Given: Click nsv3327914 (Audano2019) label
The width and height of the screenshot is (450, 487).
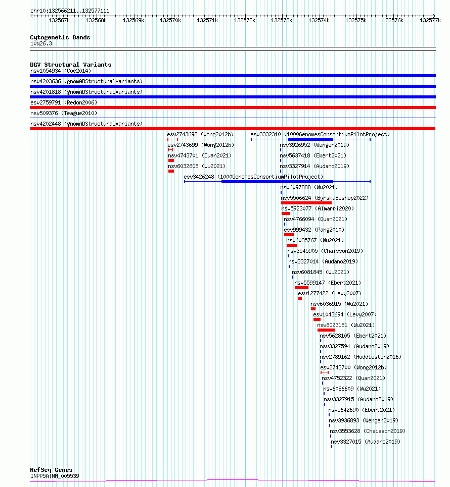Looking at the screenshot, I should pos(314,166).
